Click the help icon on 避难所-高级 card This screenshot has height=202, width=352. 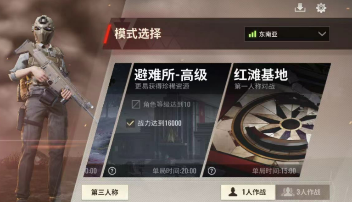112,171
